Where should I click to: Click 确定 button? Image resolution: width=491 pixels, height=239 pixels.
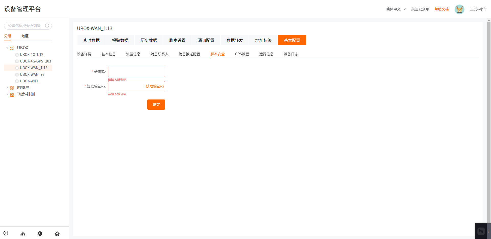[156, 105]
